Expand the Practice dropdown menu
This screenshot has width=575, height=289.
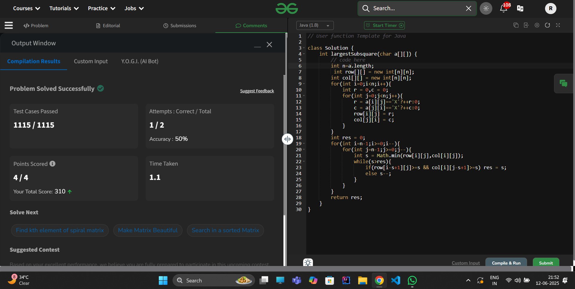[101, 8]
